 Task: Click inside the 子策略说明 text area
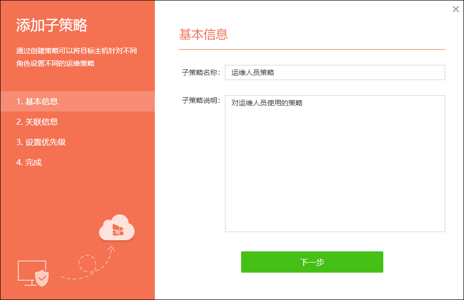point(335,164)
